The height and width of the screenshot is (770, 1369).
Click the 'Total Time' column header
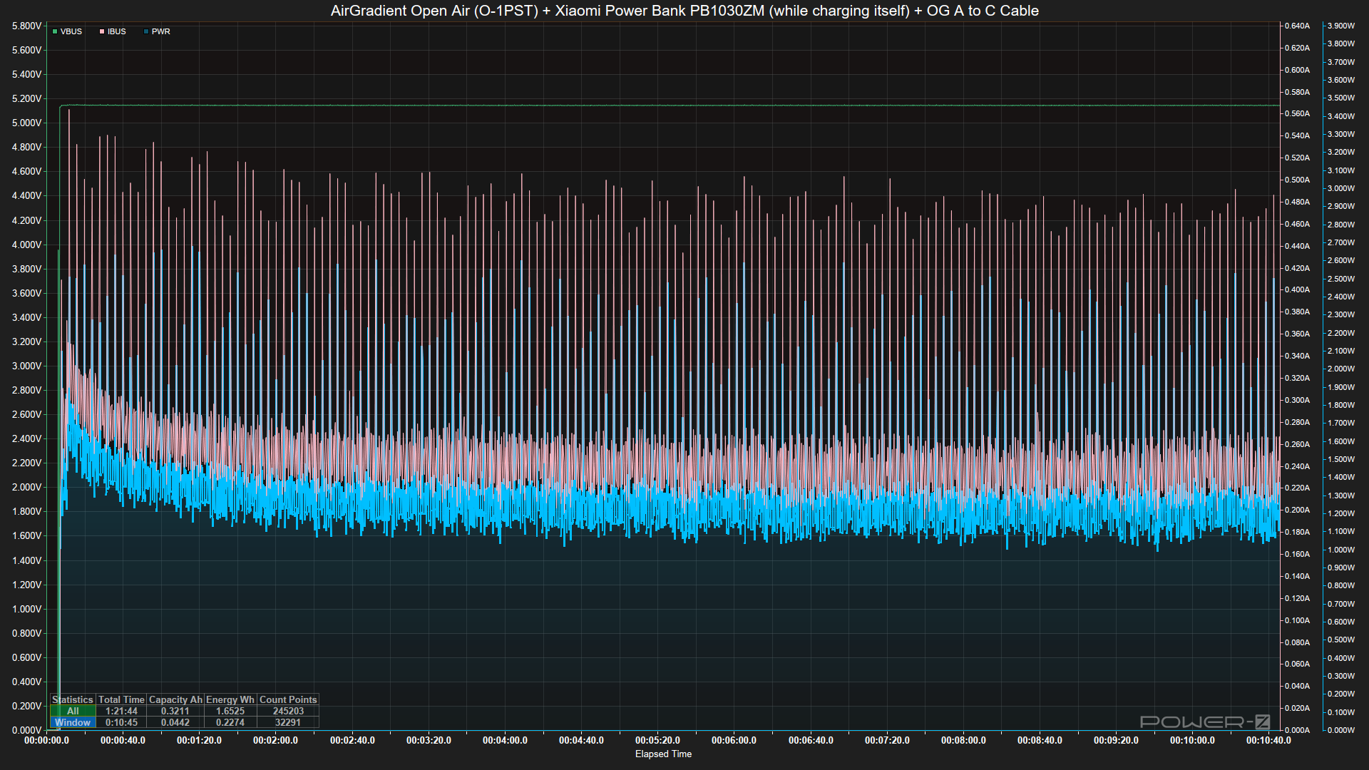[121, 699]
